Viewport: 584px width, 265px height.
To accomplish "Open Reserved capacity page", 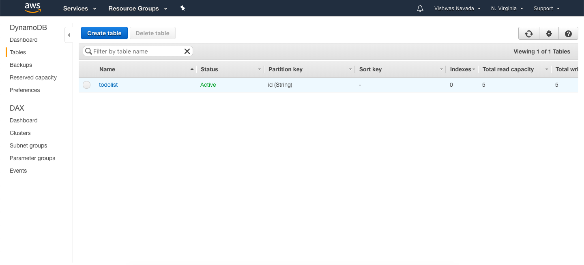I will pyautogui.click(x=33, y=77).
